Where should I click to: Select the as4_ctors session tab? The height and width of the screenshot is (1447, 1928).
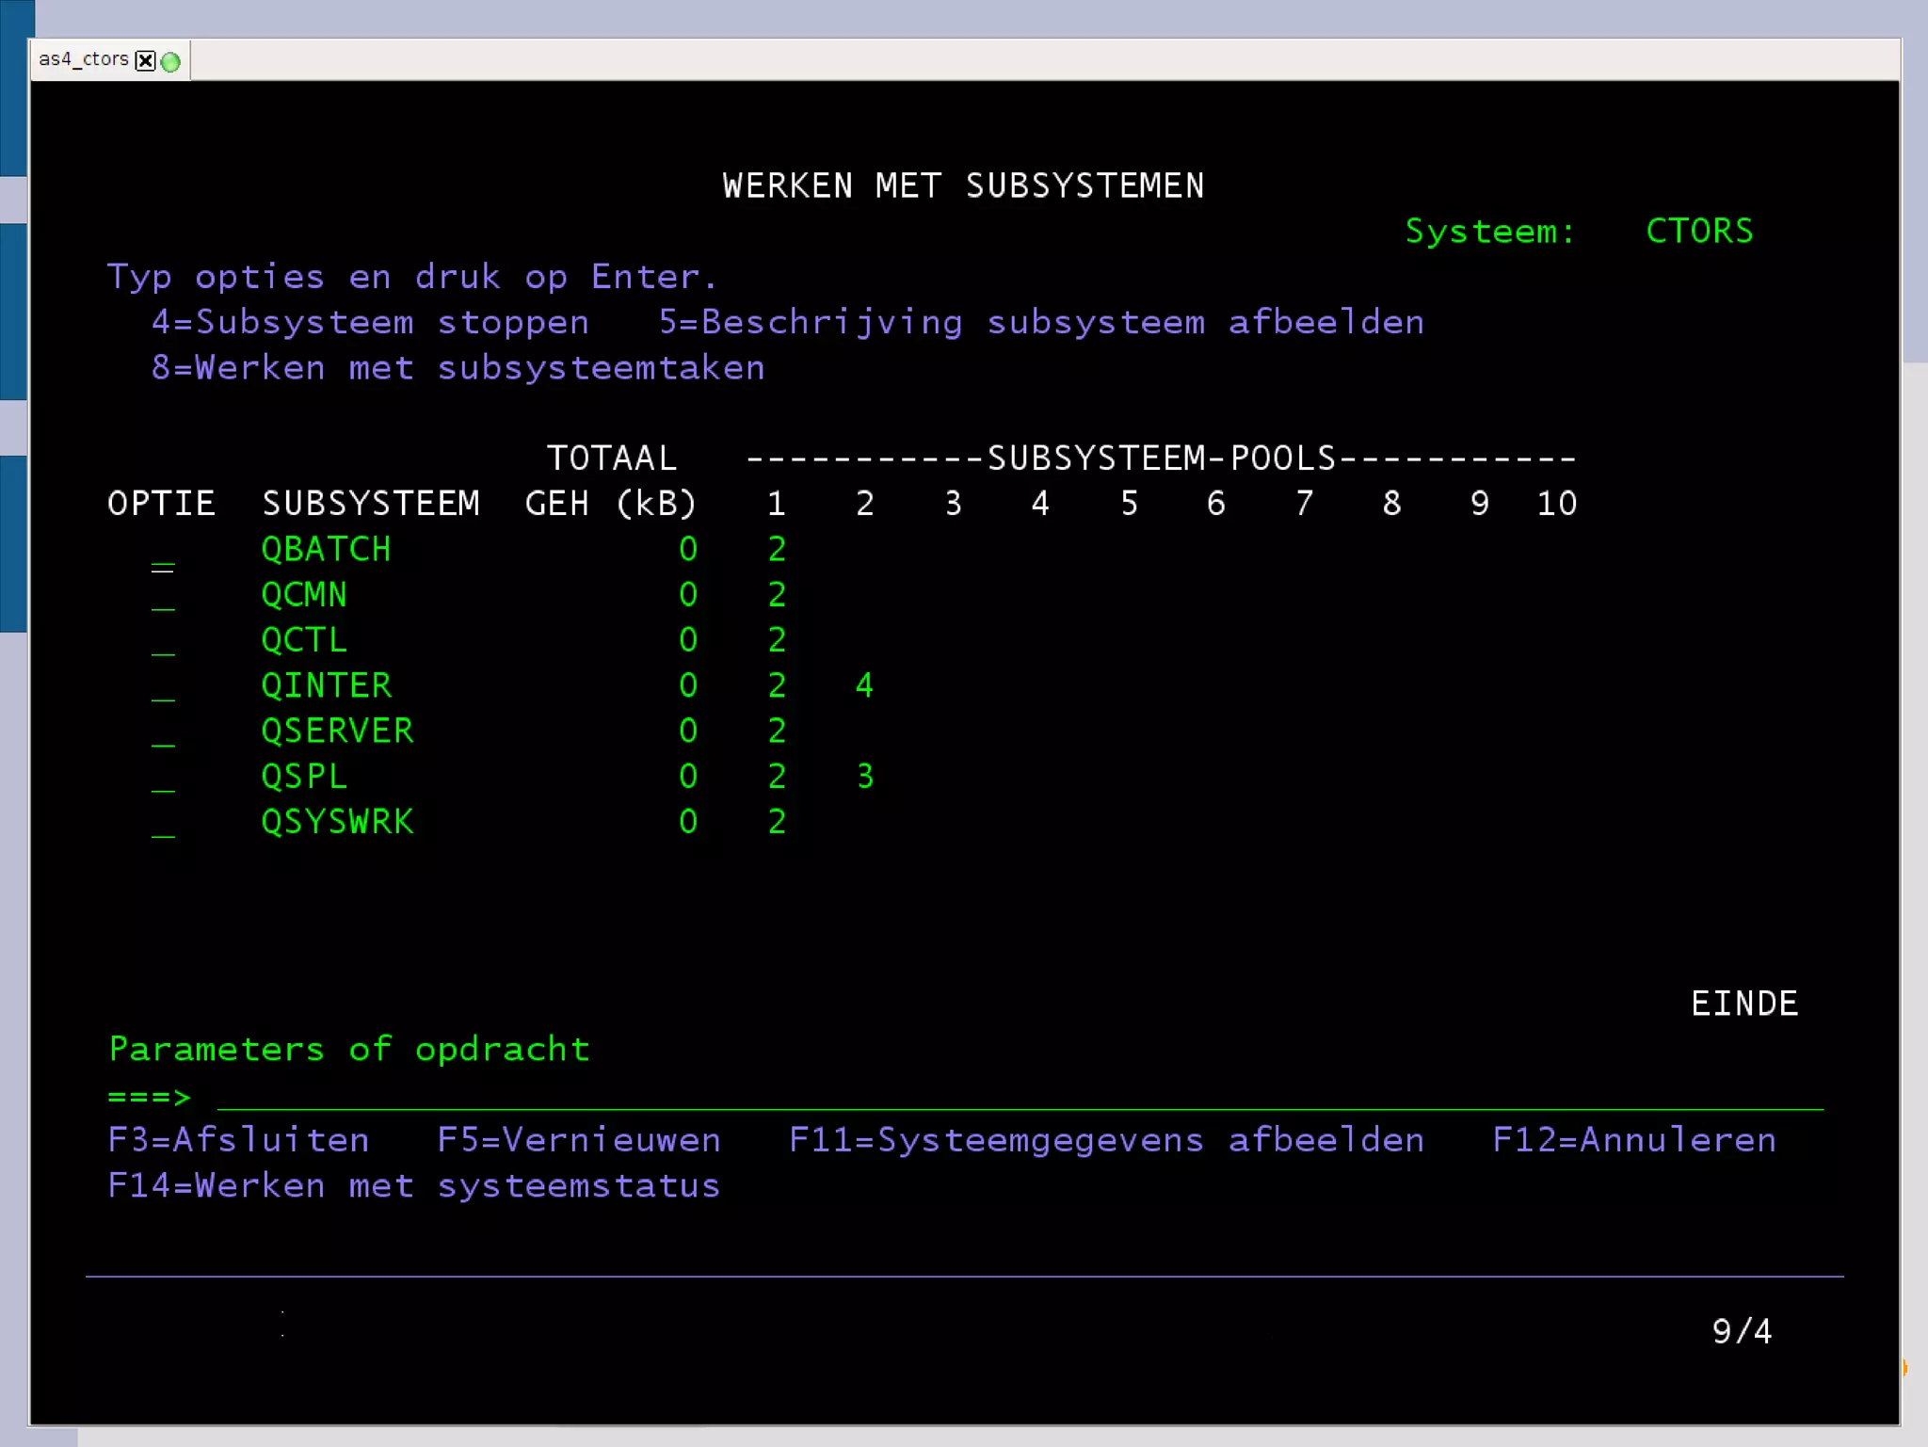pos(83,59)
